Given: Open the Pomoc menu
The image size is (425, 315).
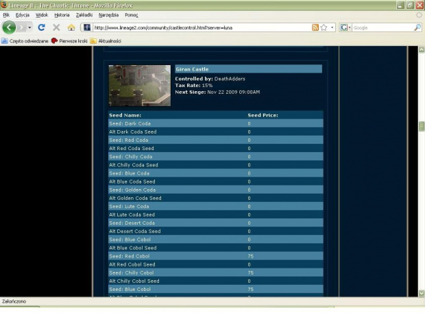Looking at the screenshot, I should (131, 15).
